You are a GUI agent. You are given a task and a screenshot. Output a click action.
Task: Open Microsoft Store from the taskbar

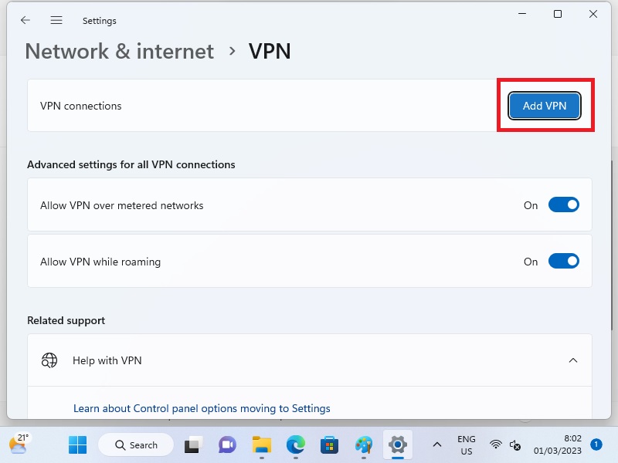pyautogui.click(x=330, y=445)
